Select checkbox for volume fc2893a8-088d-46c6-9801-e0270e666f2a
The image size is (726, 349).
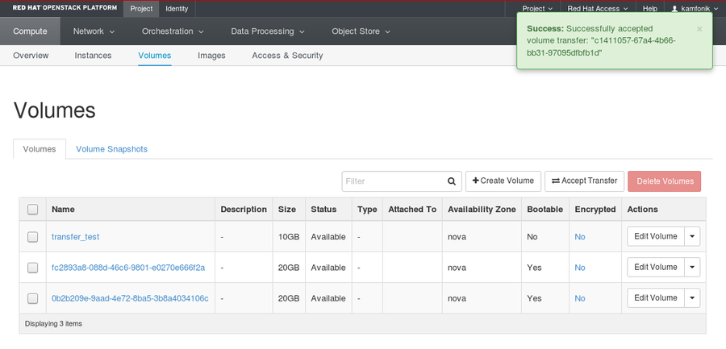coord(32,268)
